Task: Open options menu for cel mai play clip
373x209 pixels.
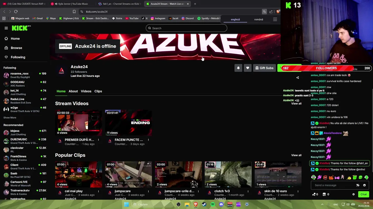Action: click(98, 191)
